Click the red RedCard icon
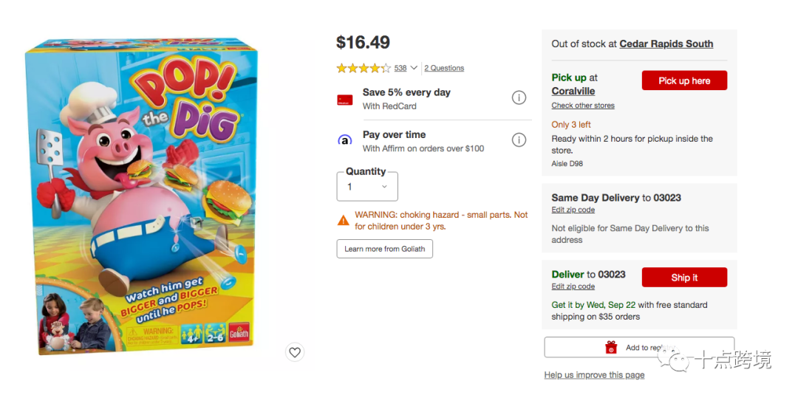This screenshot has width=798, height=395. tap(344, 100)
